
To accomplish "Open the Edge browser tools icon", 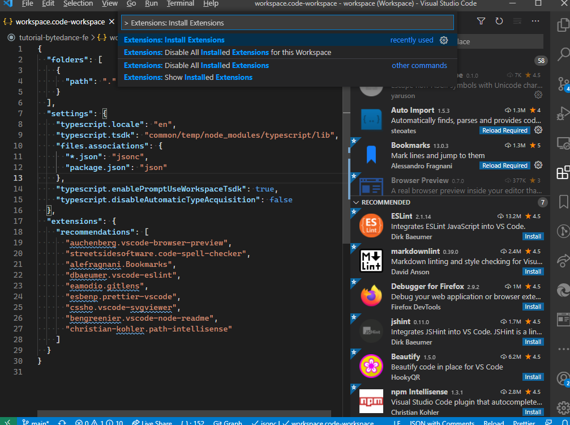I will tap(563, 290).
